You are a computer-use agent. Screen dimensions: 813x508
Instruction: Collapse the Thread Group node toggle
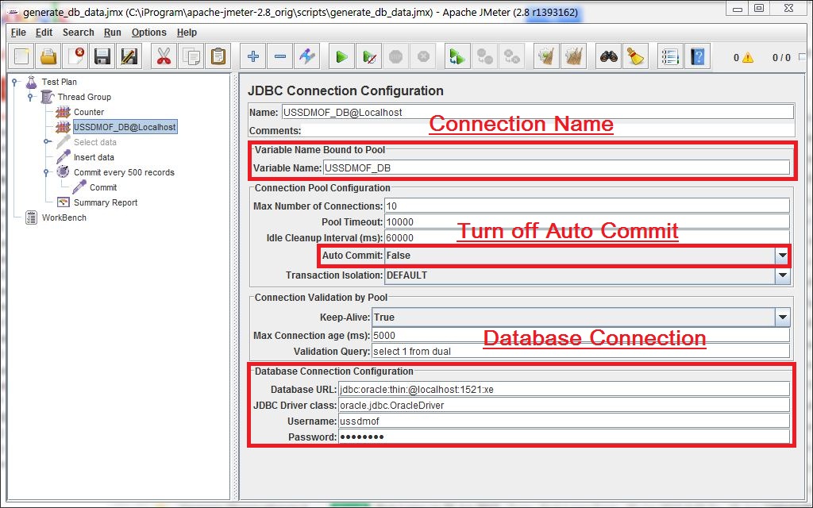point(31,96)
